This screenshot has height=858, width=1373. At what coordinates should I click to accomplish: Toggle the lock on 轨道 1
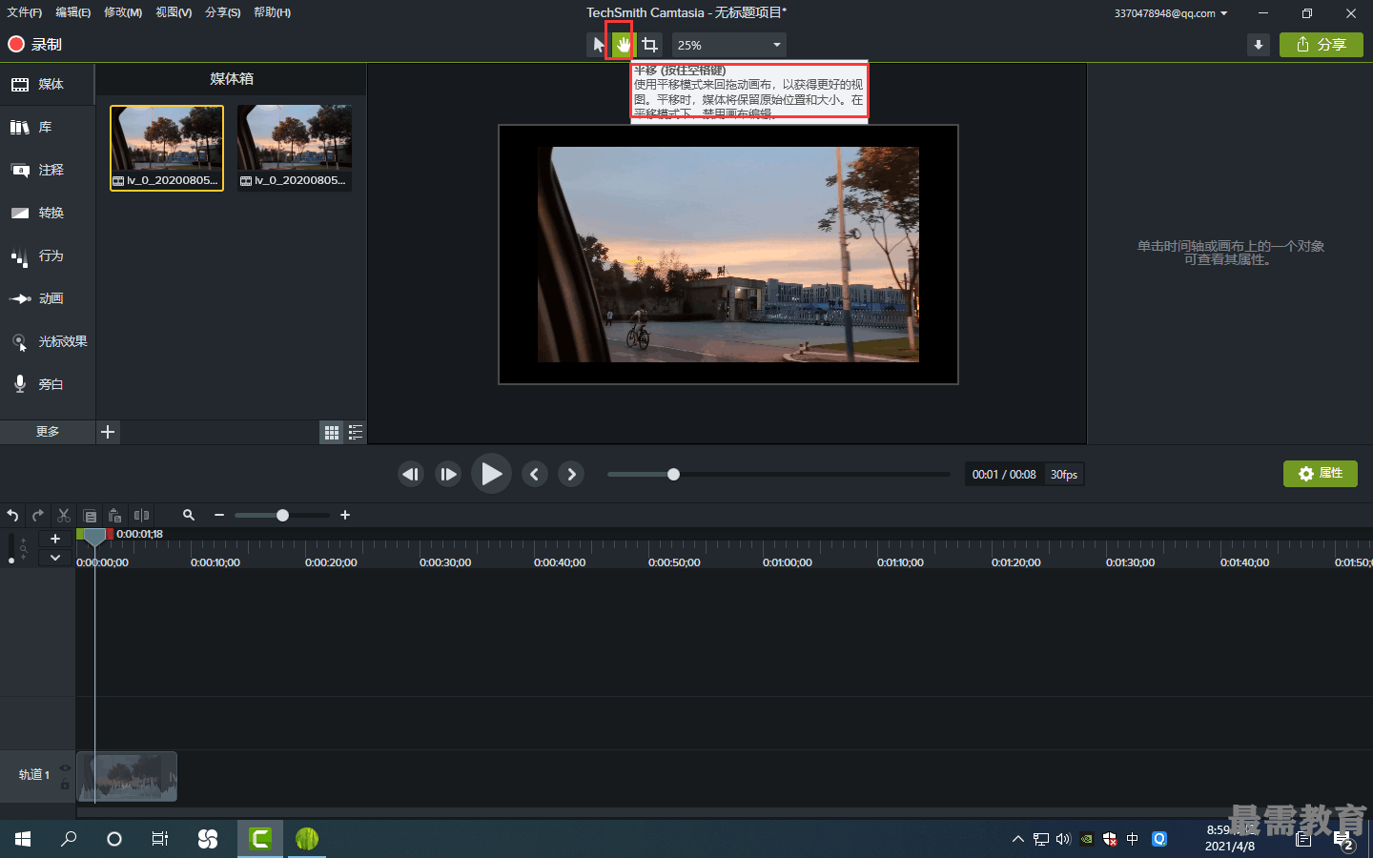(65, 785)
